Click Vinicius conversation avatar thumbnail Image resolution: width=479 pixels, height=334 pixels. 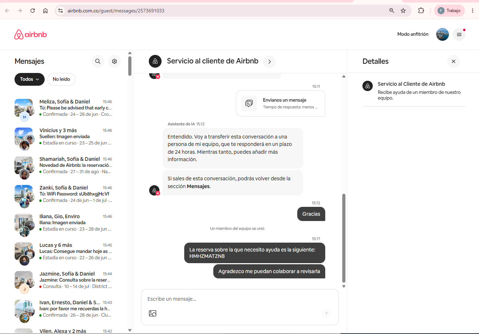(x=24, y=139)
